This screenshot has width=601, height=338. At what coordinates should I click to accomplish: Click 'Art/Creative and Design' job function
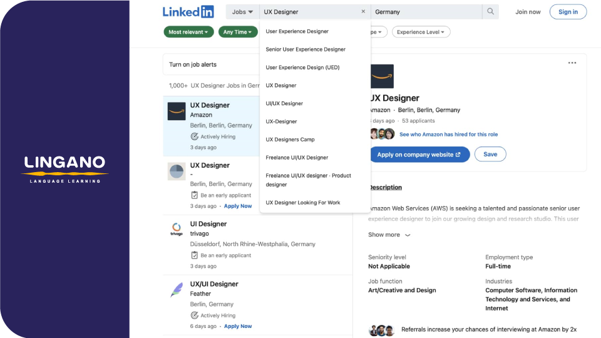pos(402,290)
